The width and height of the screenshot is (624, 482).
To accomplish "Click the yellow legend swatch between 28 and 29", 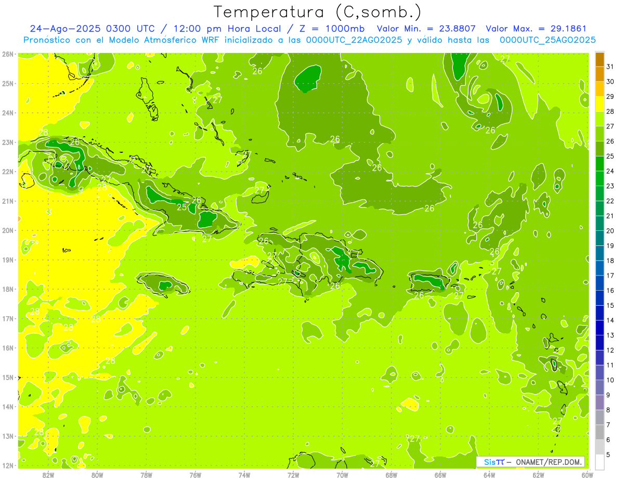I will click(x=600, y=104).
